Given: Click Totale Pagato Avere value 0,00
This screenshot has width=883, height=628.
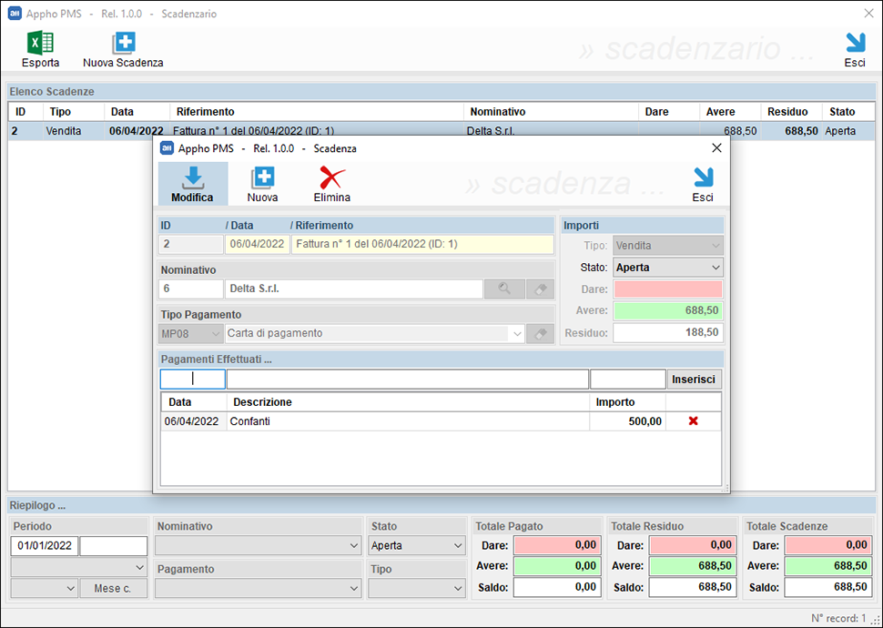Looking at the screenshot, I should (557, 566).
